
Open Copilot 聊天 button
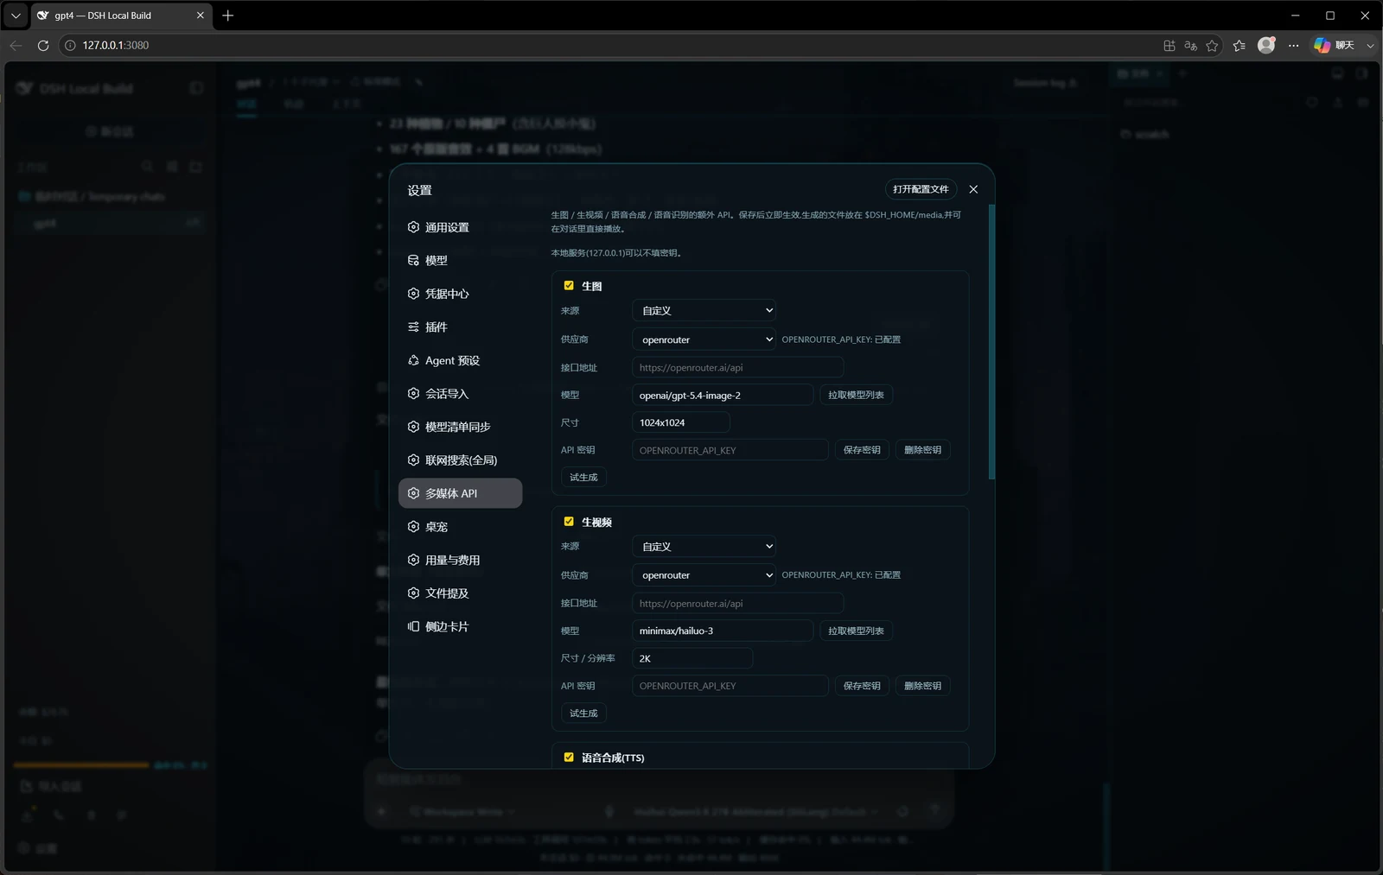pyautogui.click(x=1335, y=45)
